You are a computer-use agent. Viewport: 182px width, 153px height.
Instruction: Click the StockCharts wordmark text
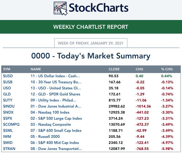99,8
